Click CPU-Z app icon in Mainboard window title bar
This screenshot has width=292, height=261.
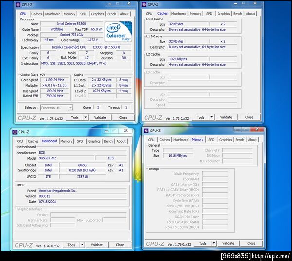click(15, 132)
